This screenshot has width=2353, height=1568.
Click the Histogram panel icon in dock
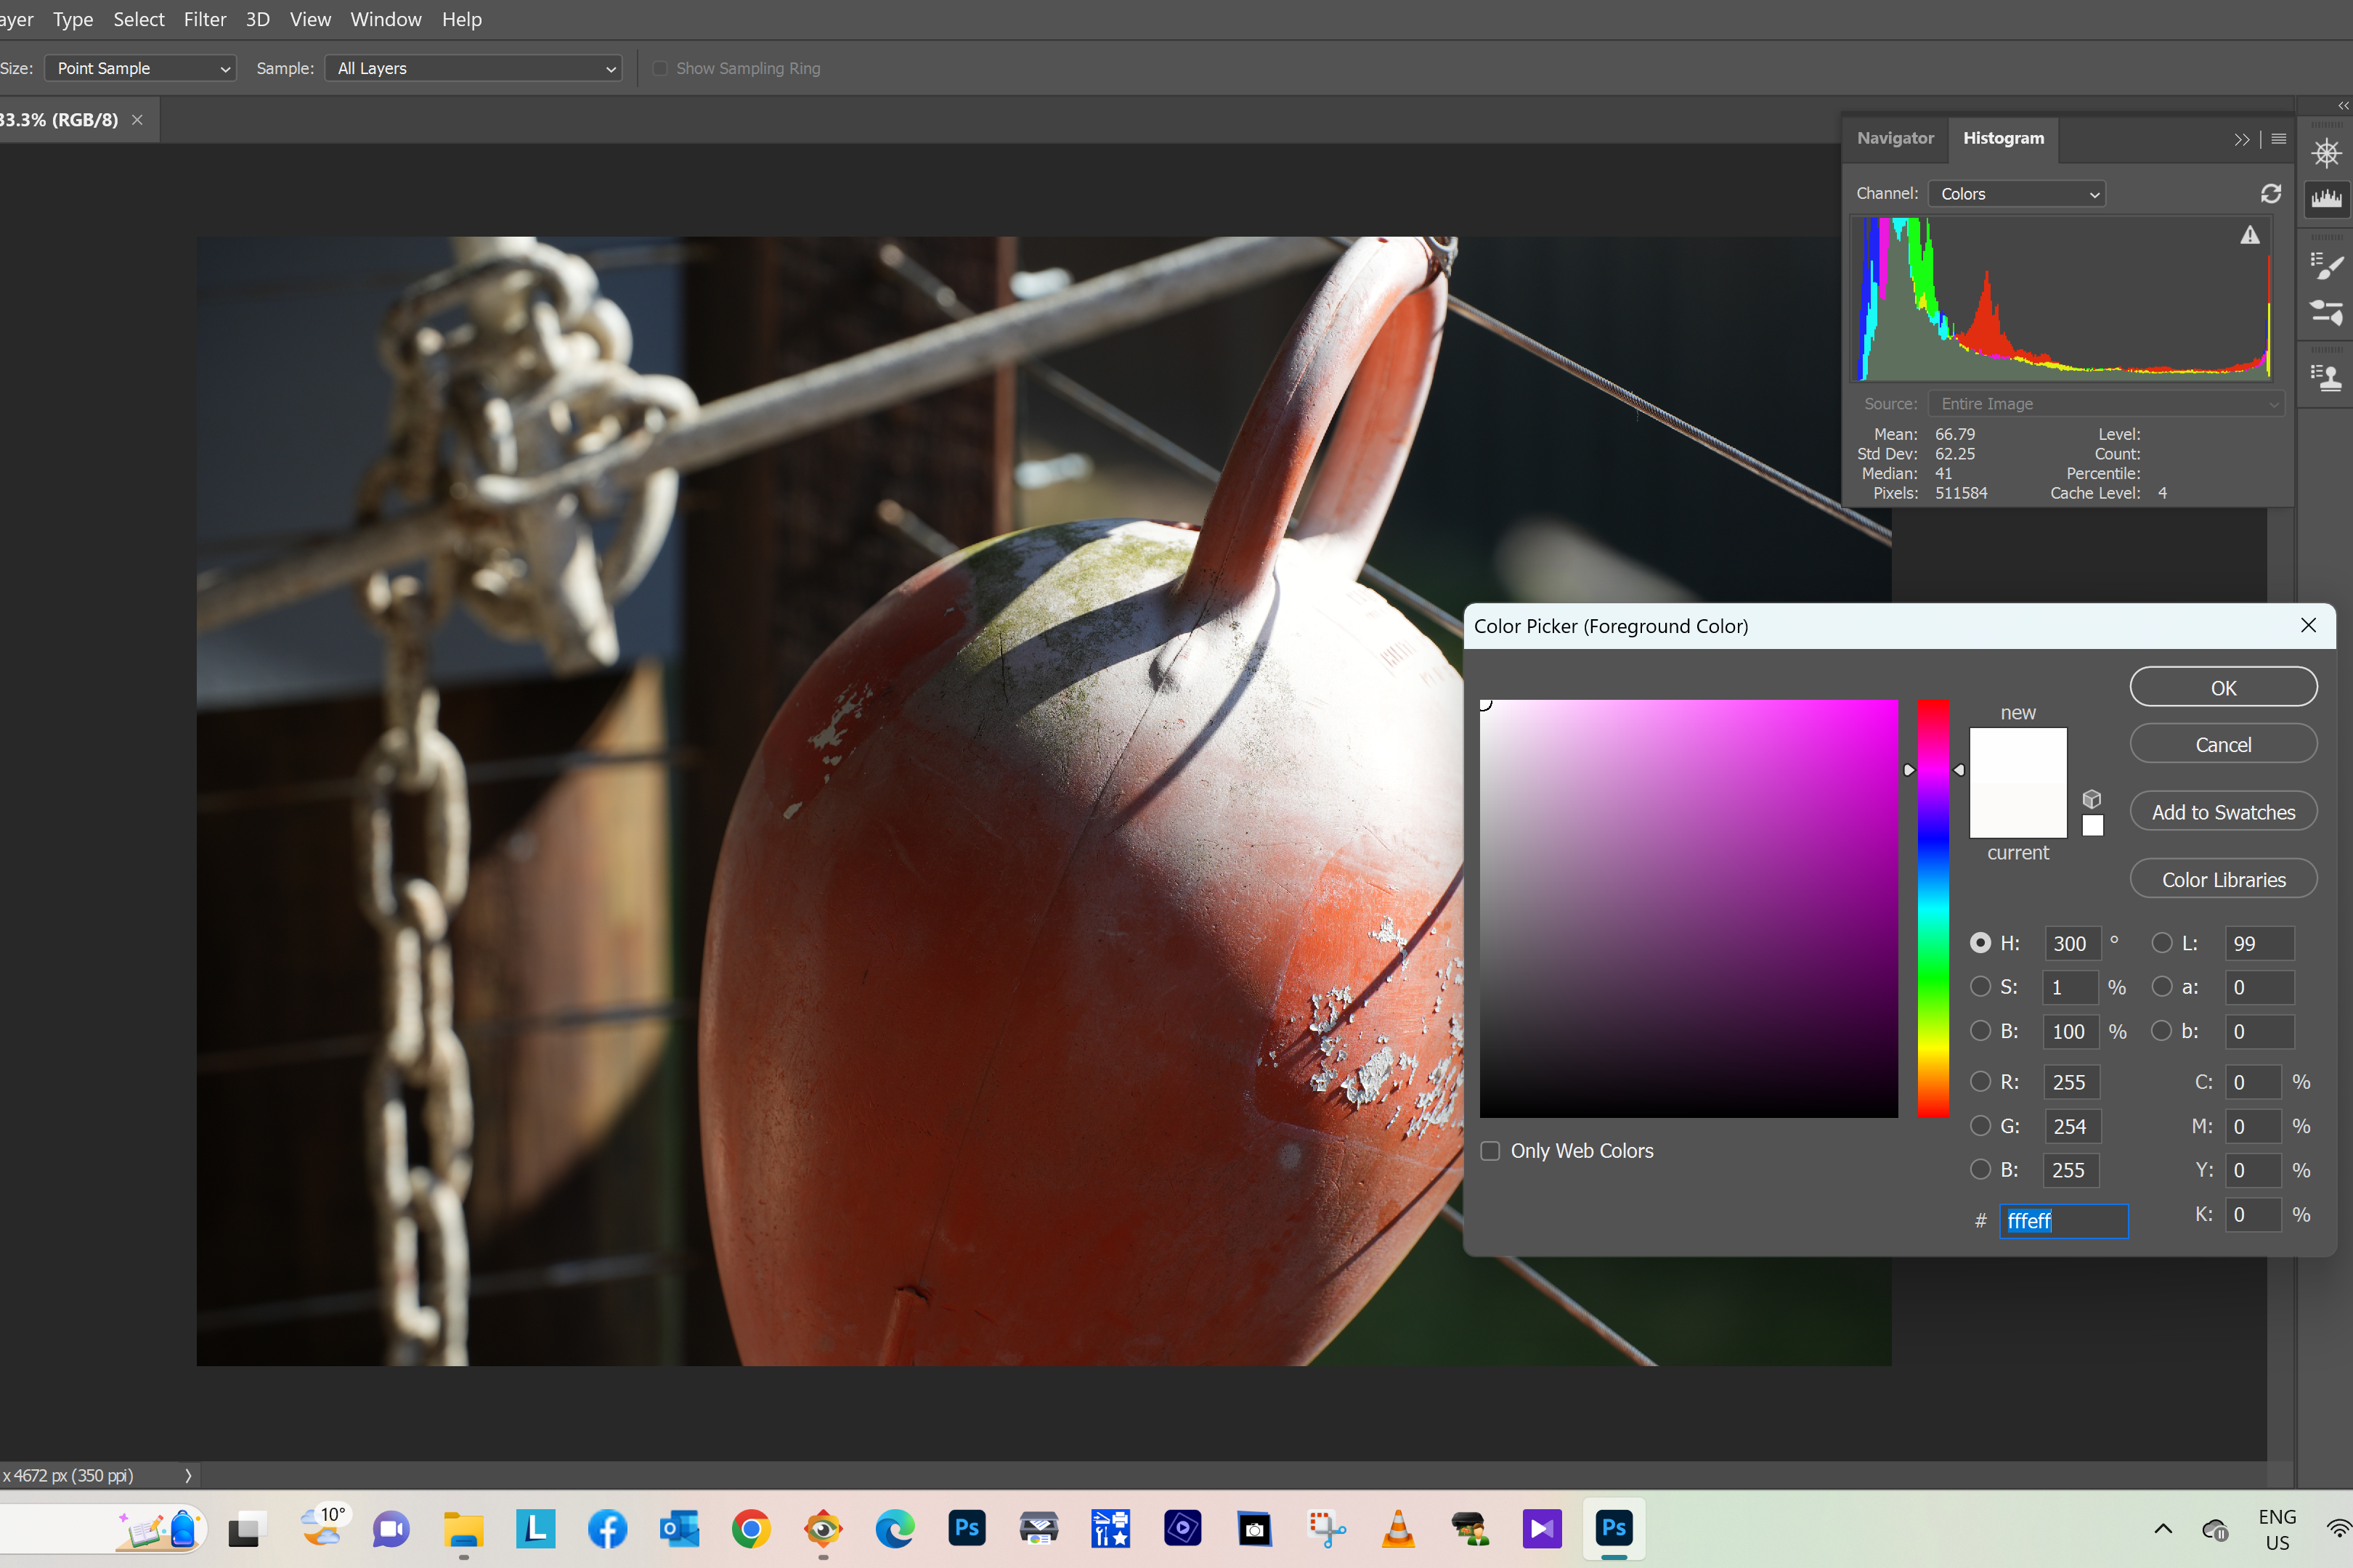pyautogui.click(x=2326, y=198)
